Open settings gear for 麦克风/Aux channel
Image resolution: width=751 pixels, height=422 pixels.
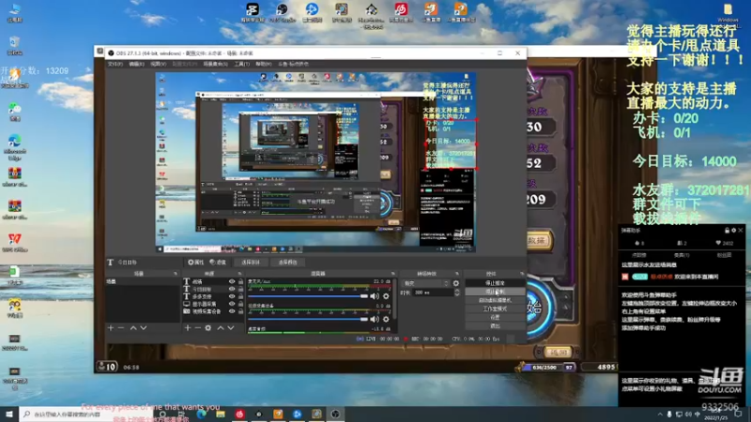386,296
